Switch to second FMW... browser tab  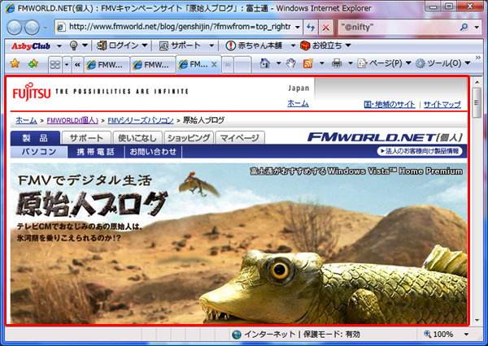(153, 65)
